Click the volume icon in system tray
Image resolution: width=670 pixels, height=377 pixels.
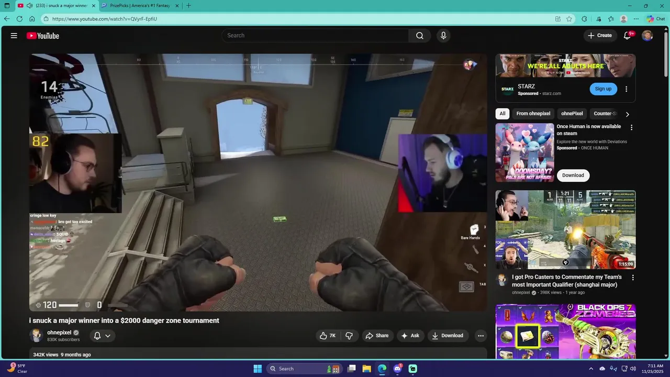(633, 369)
